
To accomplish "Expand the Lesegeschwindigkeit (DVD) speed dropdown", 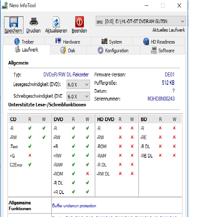I will click(x=78, y=84).
